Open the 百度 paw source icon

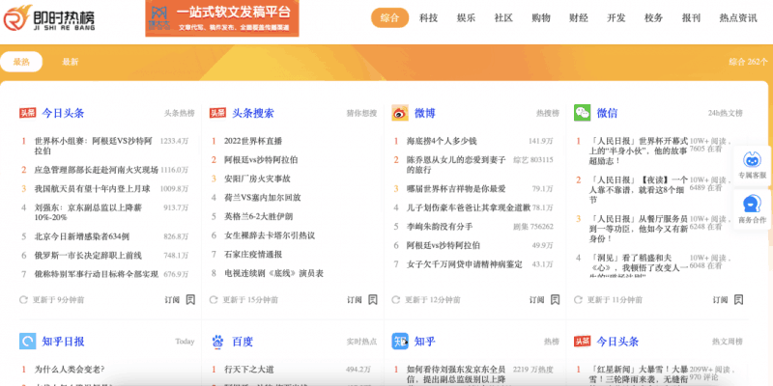(x=217, y=341)
